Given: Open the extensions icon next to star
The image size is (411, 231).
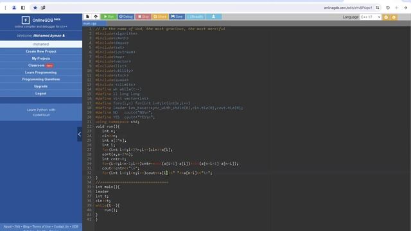Looking at the screenshot, I should (43, 8).
